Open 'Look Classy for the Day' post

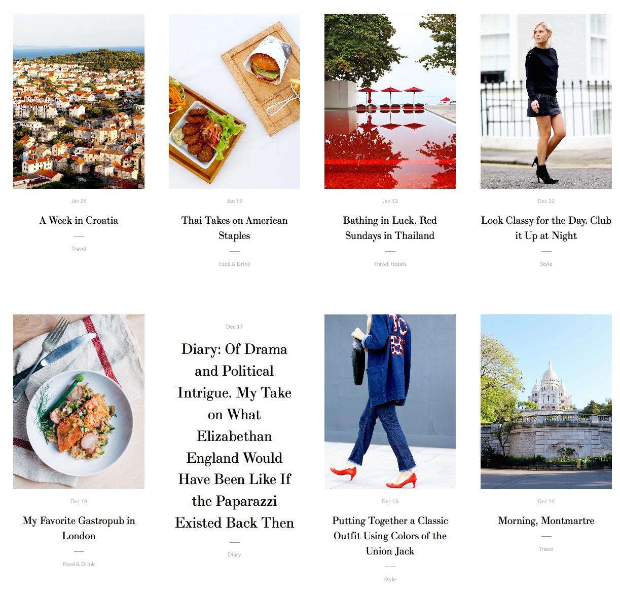546,228
